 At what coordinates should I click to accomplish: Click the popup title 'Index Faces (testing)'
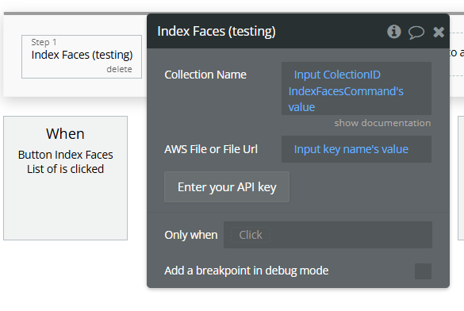217,32
